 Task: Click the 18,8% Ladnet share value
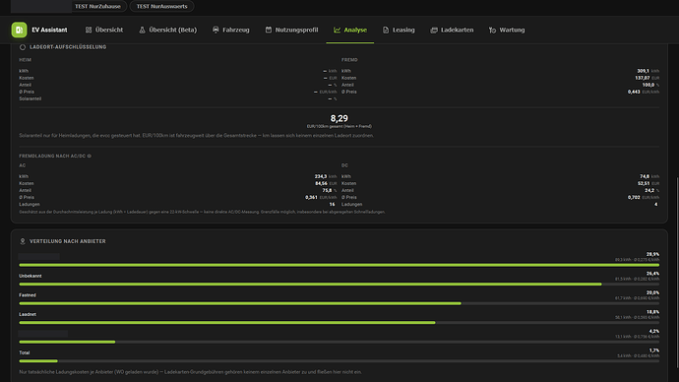coord(652,312)
